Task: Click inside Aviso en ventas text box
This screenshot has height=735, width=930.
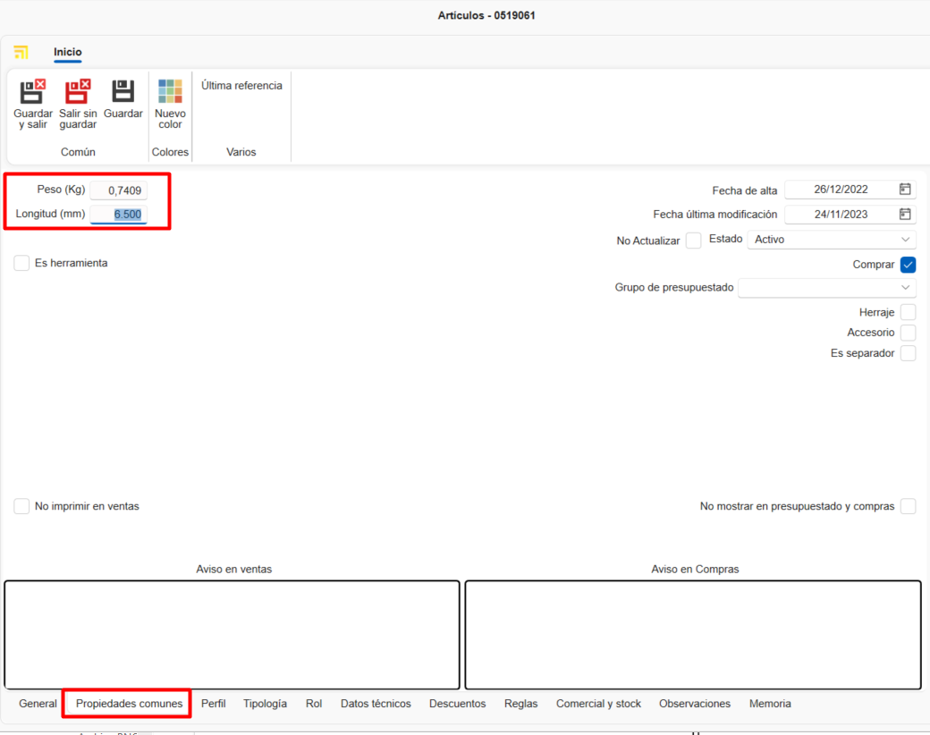Action: pyautogui.click(x=232, y=635)
